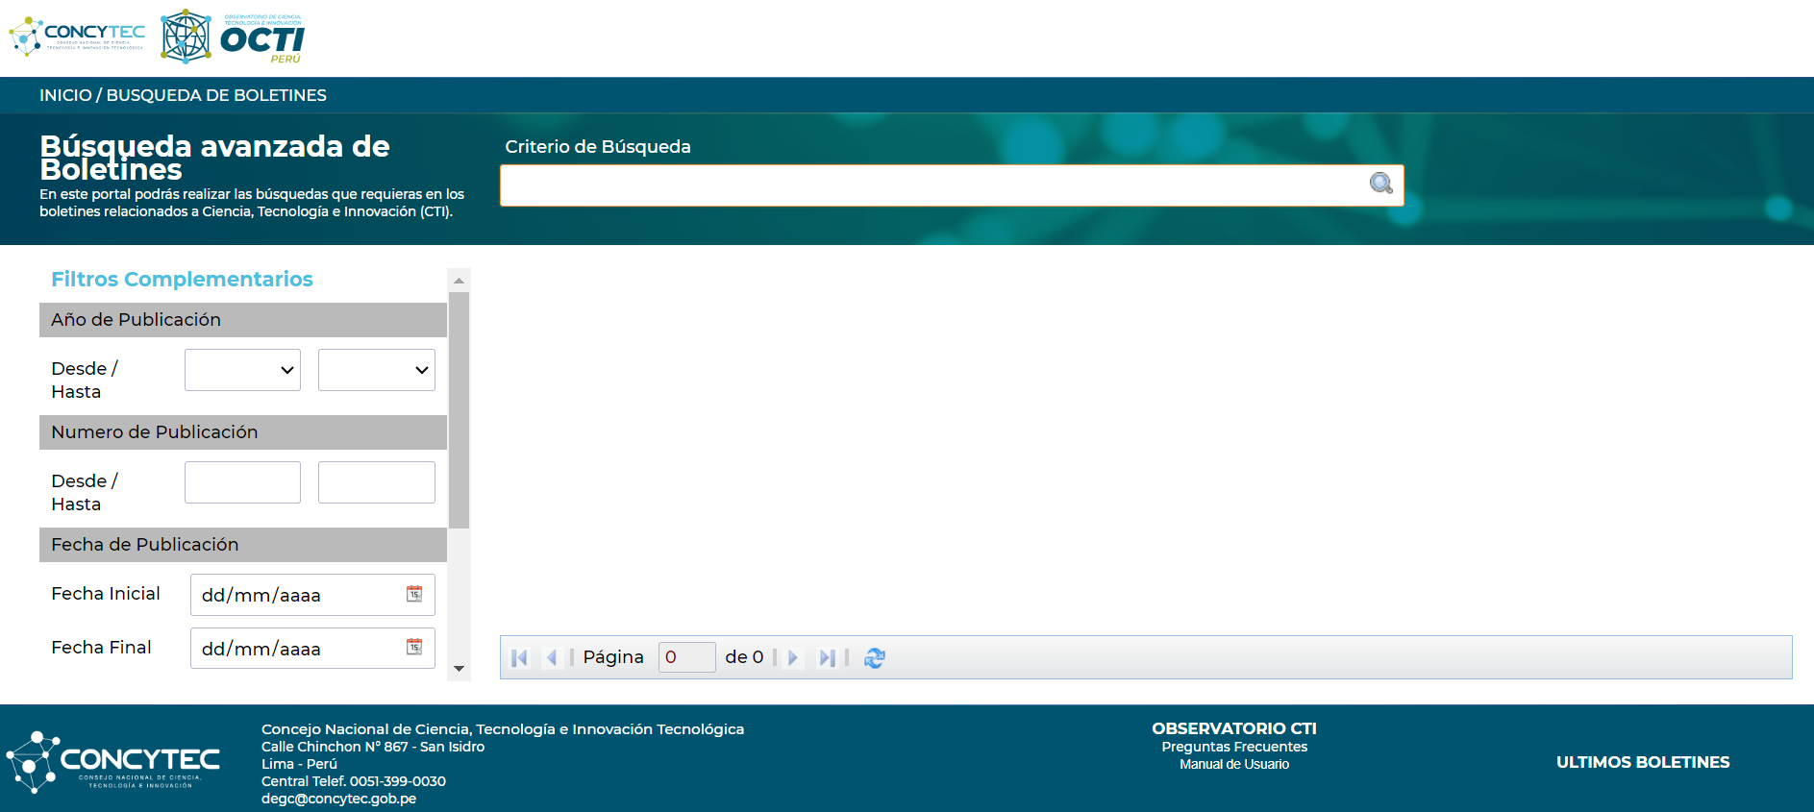Open calendar picker for Fecha Inicial
Image resolution: width=1814 pixels, height=812 pixels.
[x=414, y=595]
